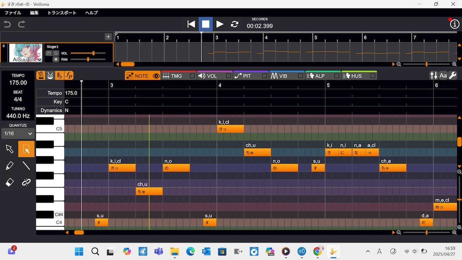Toggle the metronome Tempo row icon

pos(41,75)
